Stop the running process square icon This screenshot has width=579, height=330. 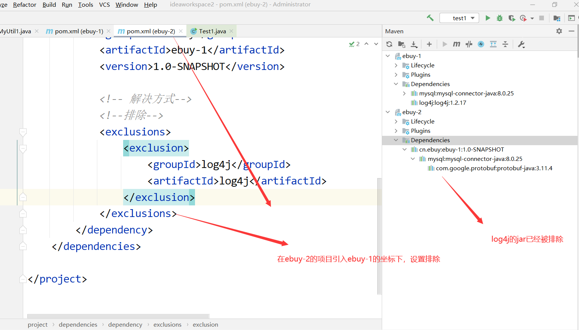coord(542,18)
